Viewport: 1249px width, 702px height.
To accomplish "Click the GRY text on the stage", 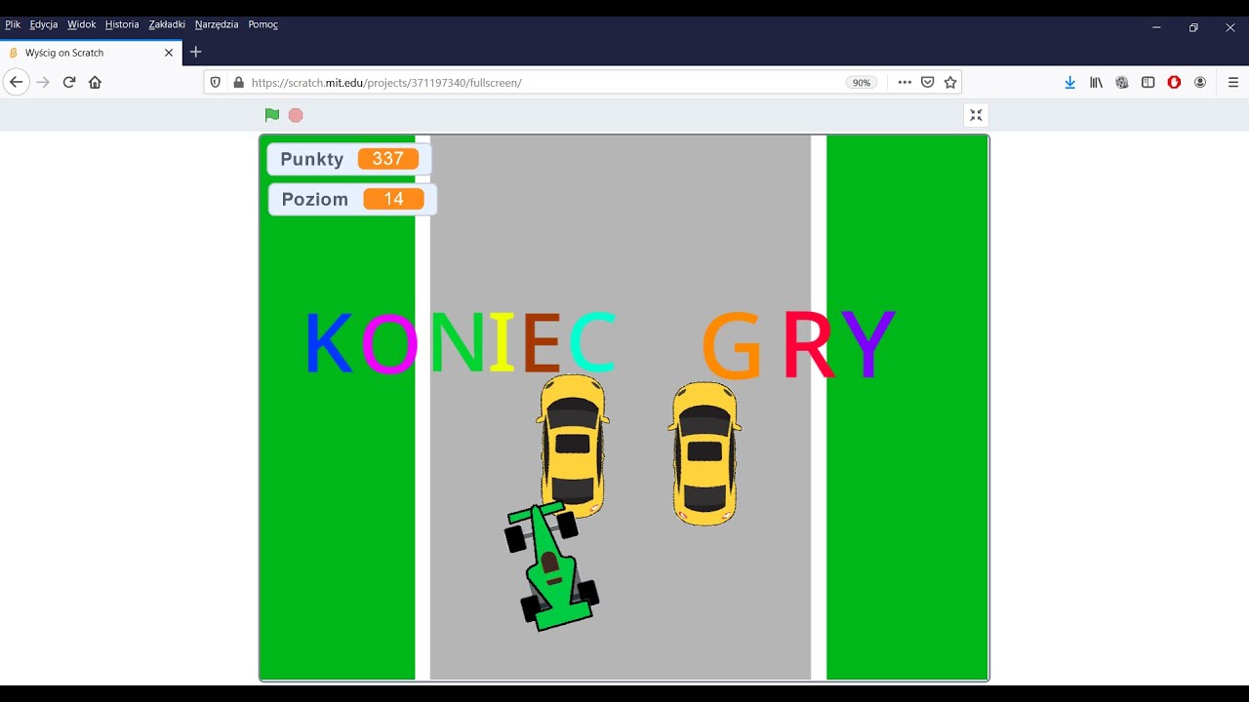I will click(798, 344).
